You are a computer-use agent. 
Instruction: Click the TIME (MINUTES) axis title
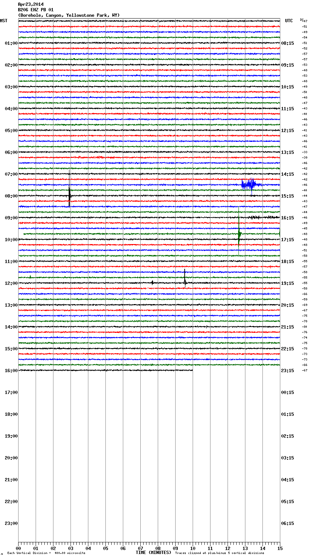tap(153, 553)
